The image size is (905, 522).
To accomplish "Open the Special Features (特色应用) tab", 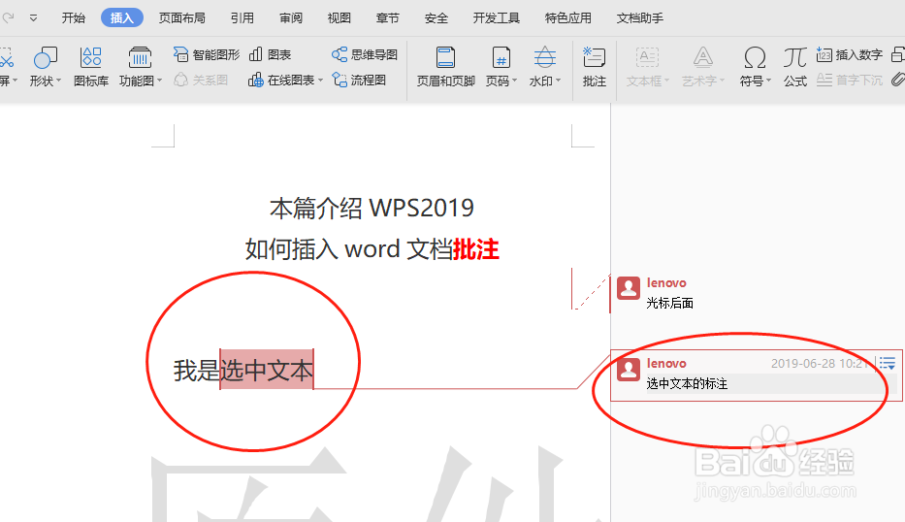I will tap(568, 17).
